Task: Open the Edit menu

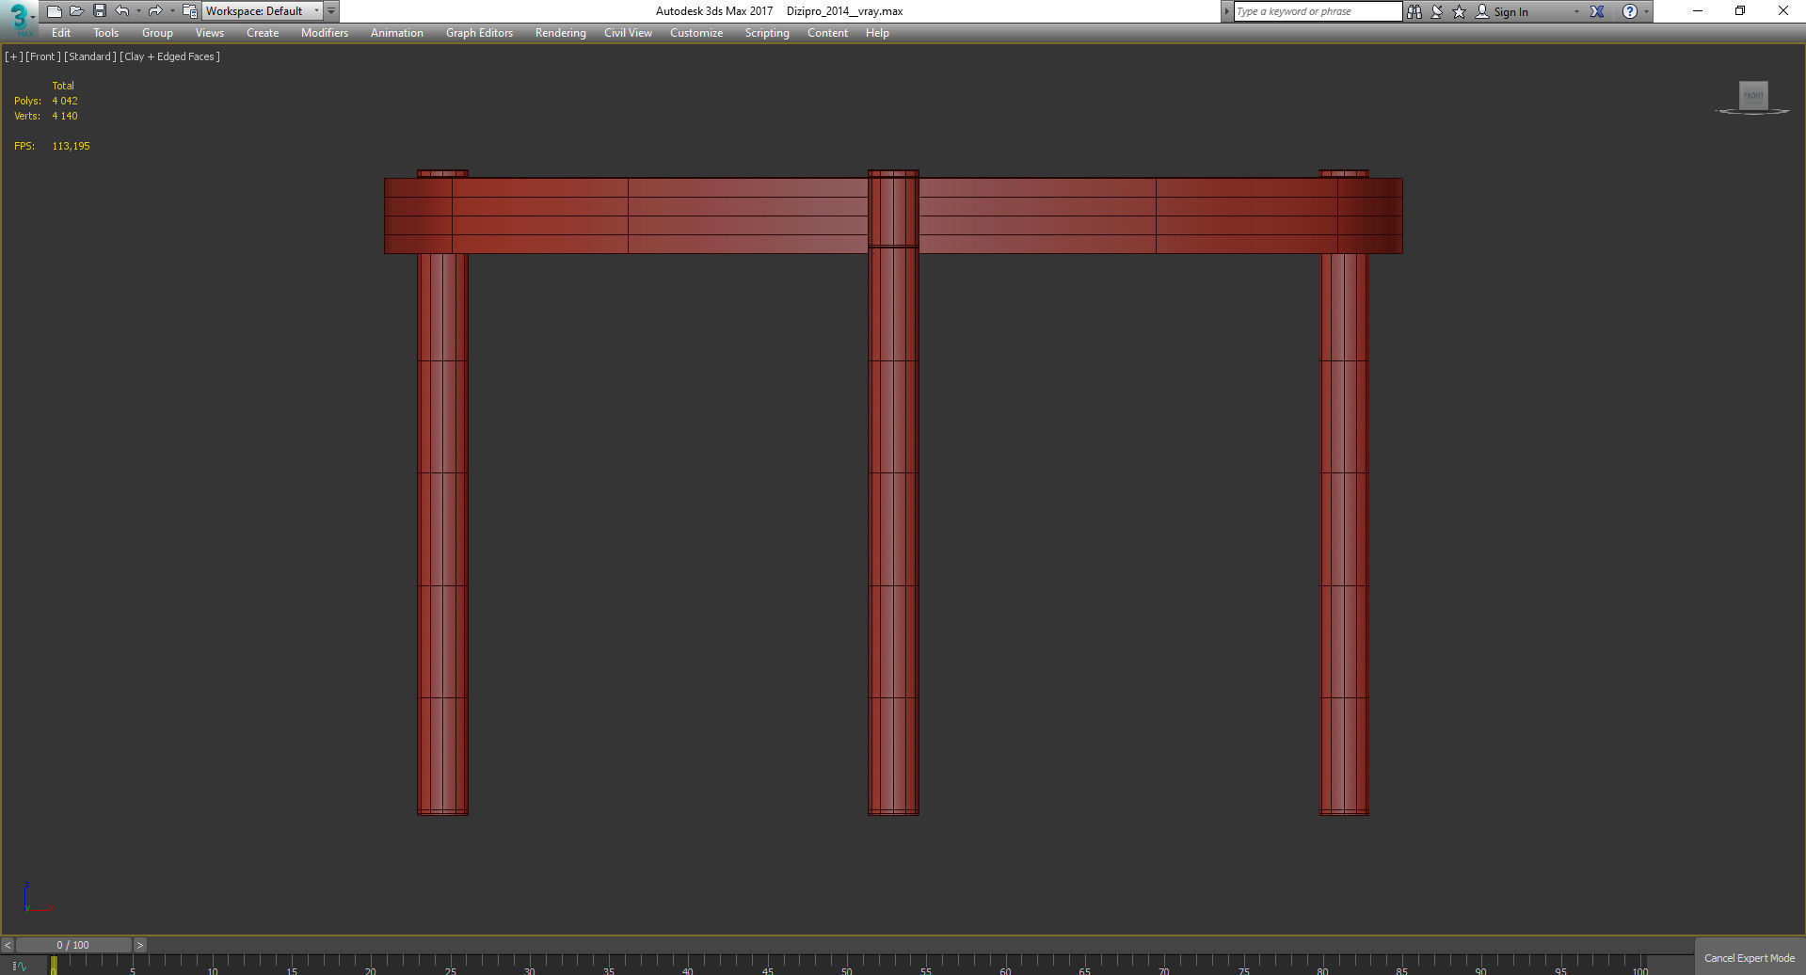Action: [x=61, y=33]
